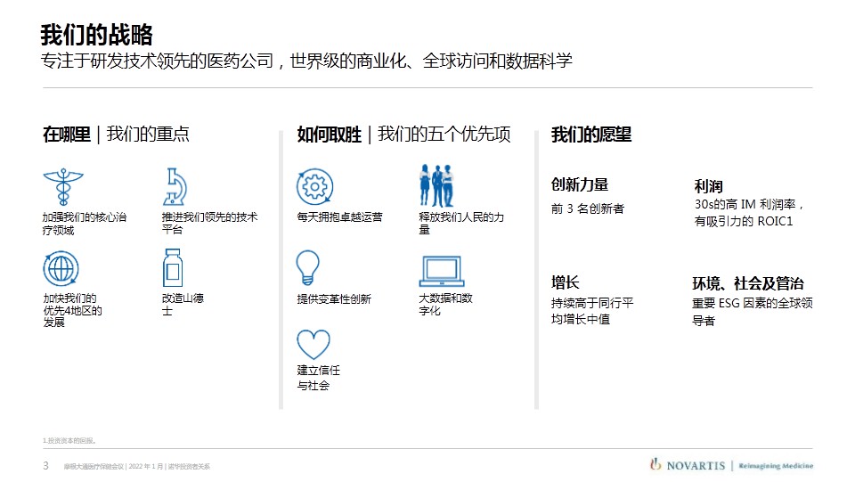855x482 pixels.
Task: Click the caduceus medical icon
Action: (62, 188)
